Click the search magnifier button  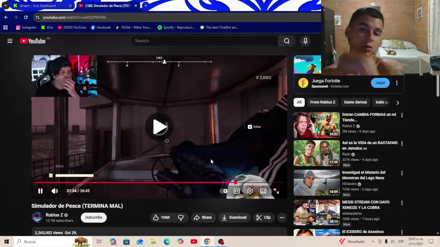(x=287, y=41)
